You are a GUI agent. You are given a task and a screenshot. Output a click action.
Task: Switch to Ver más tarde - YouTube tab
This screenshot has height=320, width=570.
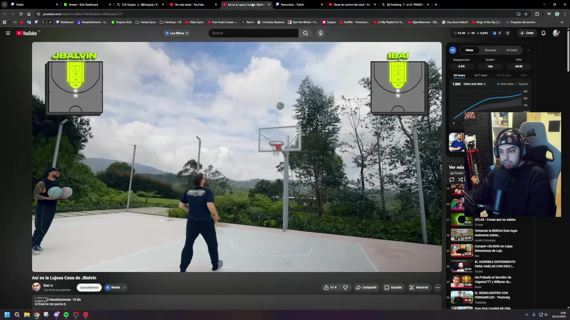tap(193, 4)
